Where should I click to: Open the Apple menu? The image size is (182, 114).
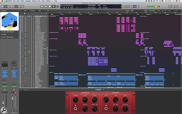2,1
